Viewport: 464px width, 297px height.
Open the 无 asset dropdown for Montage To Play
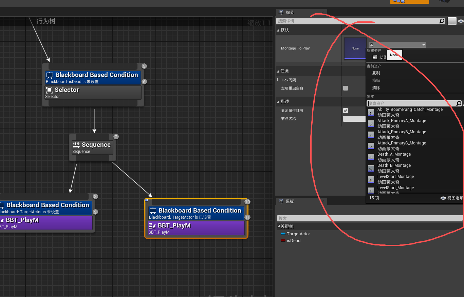click(x=397, y=45)
